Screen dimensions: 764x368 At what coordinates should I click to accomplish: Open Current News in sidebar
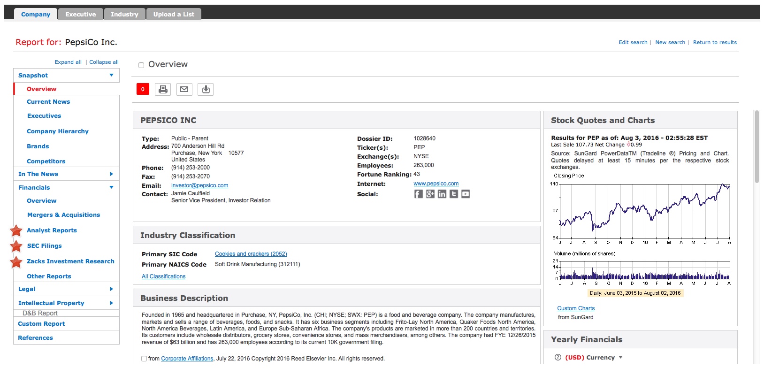click(x=48, y=101)
